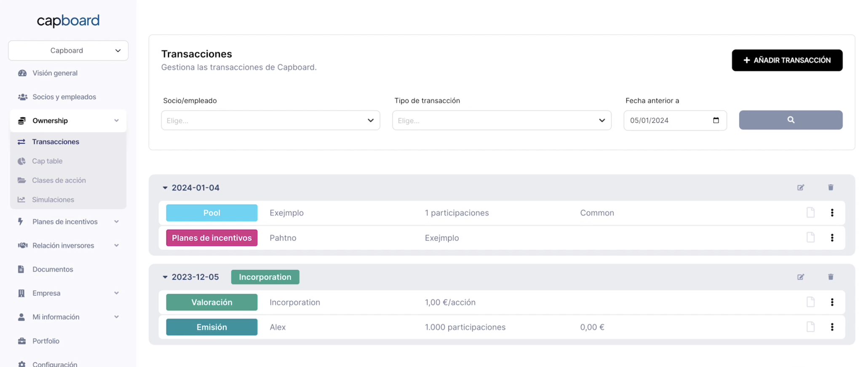The width and height of the screenshot is (866, 367).
Task: Edit the 2024-01-04 transaction group
Action: (x=801, y=187)
